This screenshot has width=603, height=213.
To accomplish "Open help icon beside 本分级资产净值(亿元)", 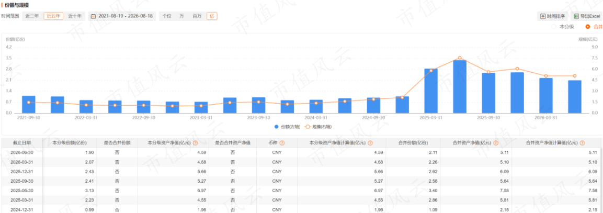I will (196, 142).
